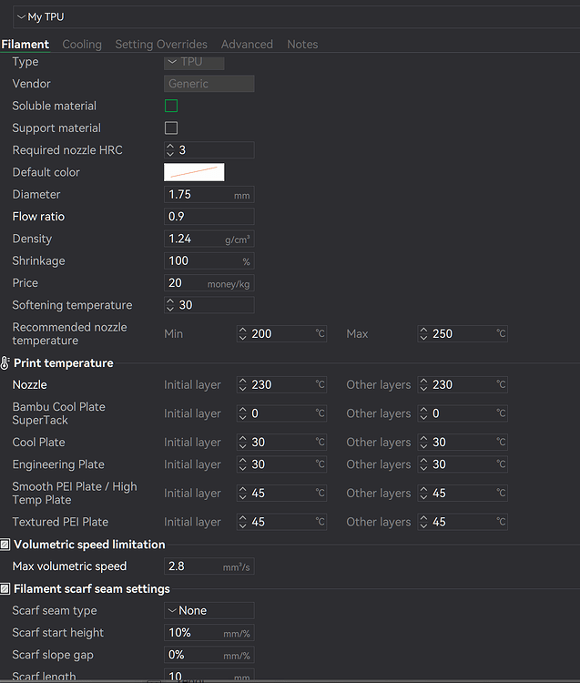The width and height of the screenshot is (580, 683).
Task: Click the Shrinkage percentage field
Action: click(x=209, y=261)
